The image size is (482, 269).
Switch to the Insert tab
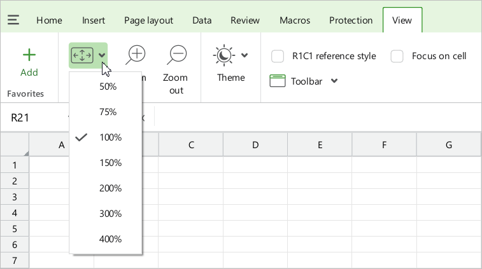click(x=94, y=20)
